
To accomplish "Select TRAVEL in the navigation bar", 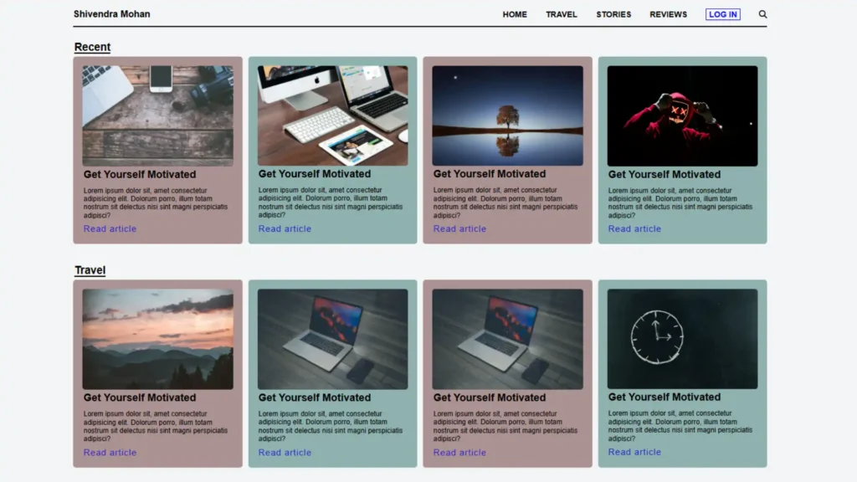I will (562, 14).
